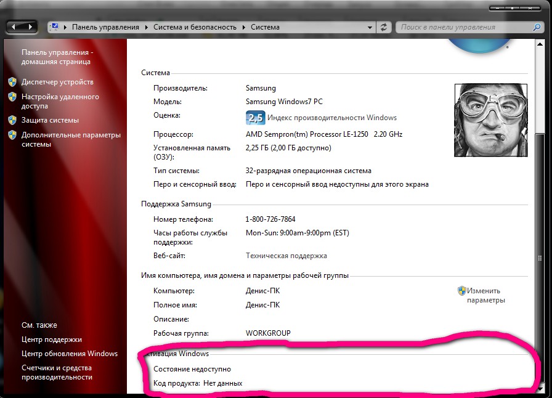Click 32-разрядная операционная система text
This screenshot has height=398, width=552.
coord(309,171)
